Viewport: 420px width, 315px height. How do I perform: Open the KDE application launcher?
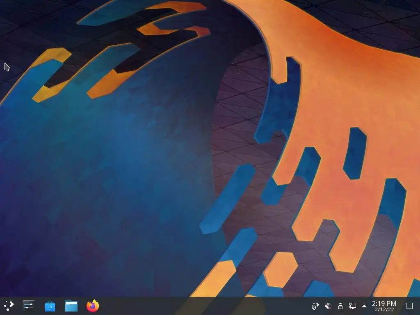click(x=9, y=306)
